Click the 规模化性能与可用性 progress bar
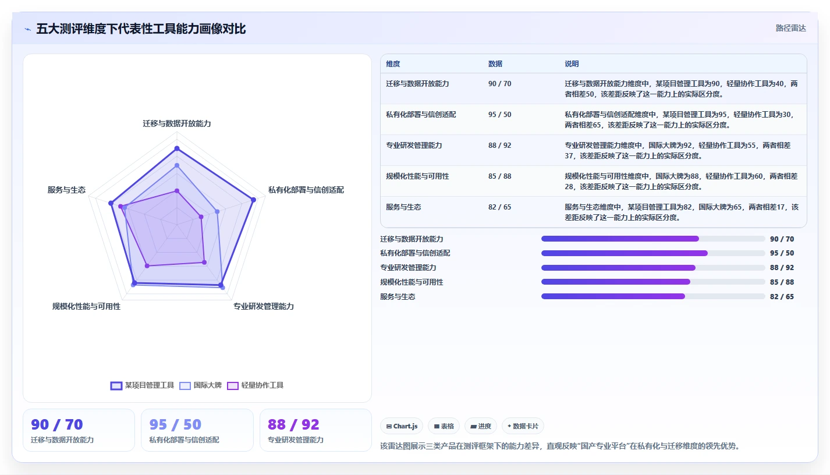This screenshot has height=475, width=830. coord(653,282)
